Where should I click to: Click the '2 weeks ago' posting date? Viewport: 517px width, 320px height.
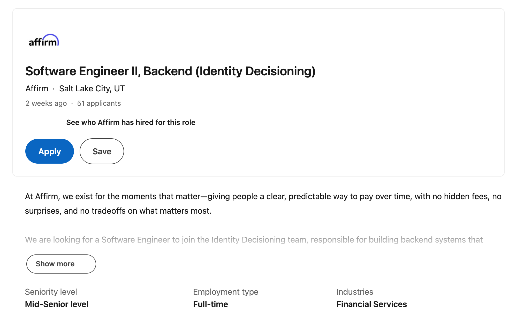click(46, 103)
